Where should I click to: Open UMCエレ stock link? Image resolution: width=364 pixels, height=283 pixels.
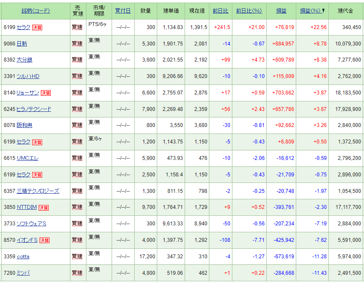[28, 158]
